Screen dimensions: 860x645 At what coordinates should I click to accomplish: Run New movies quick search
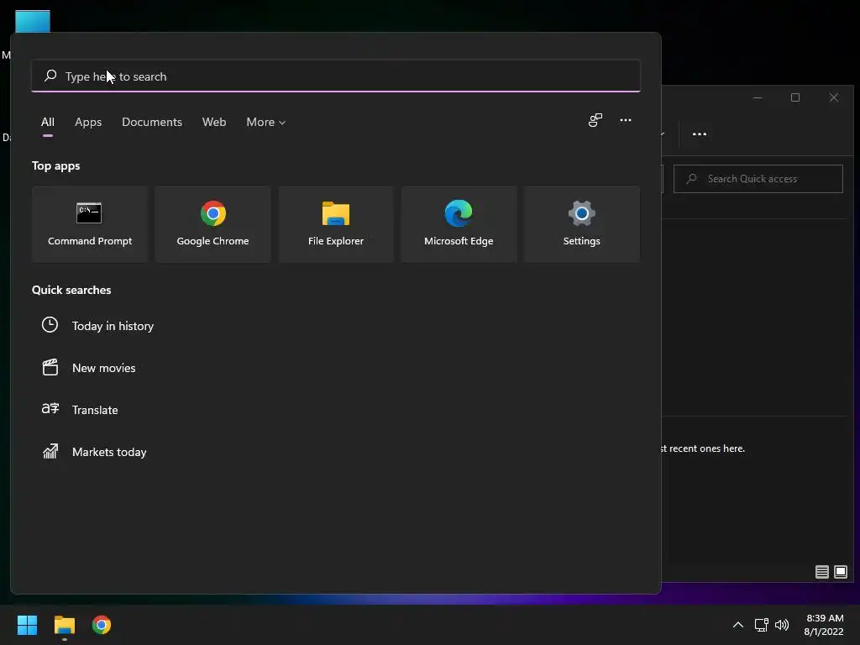click(103, 368)
